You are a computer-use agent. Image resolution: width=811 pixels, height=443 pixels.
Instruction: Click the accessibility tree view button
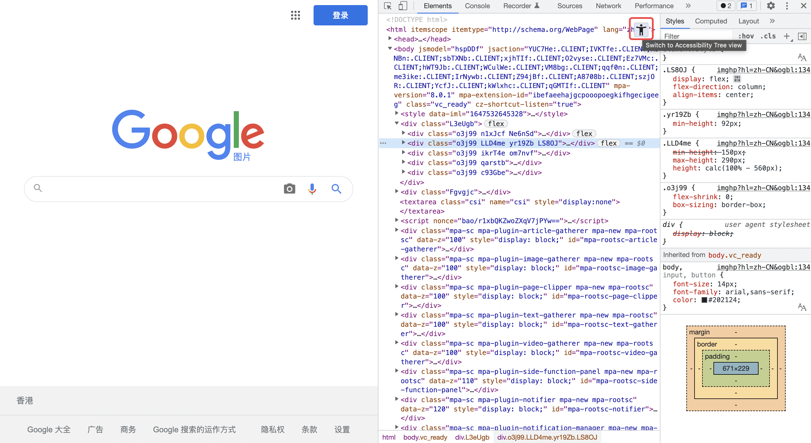point(641,30)
